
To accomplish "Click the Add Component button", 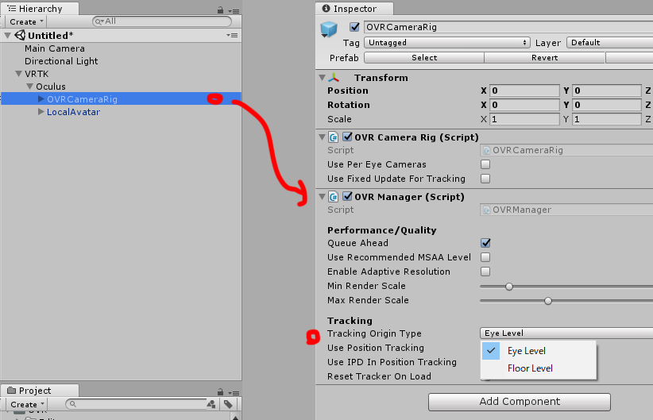I will (x=520, y=402).
